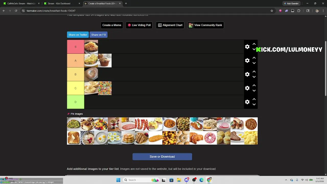327x184 pixels.
Task: Open the taskbar clock and date
Action: coord(320,180)
